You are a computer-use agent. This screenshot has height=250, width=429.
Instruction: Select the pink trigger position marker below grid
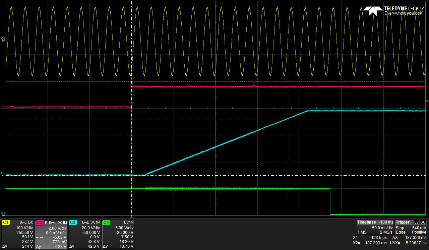(x=131, y=217)
